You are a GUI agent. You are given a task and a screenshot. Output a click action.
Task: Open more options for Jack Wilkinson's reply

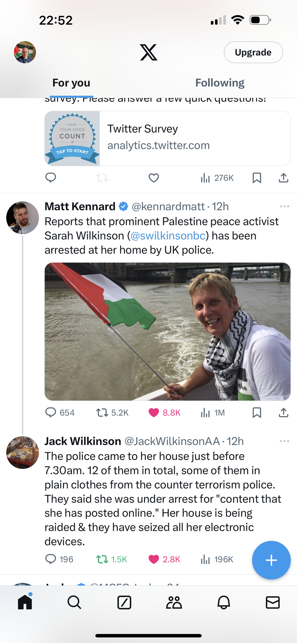(284, 441)
